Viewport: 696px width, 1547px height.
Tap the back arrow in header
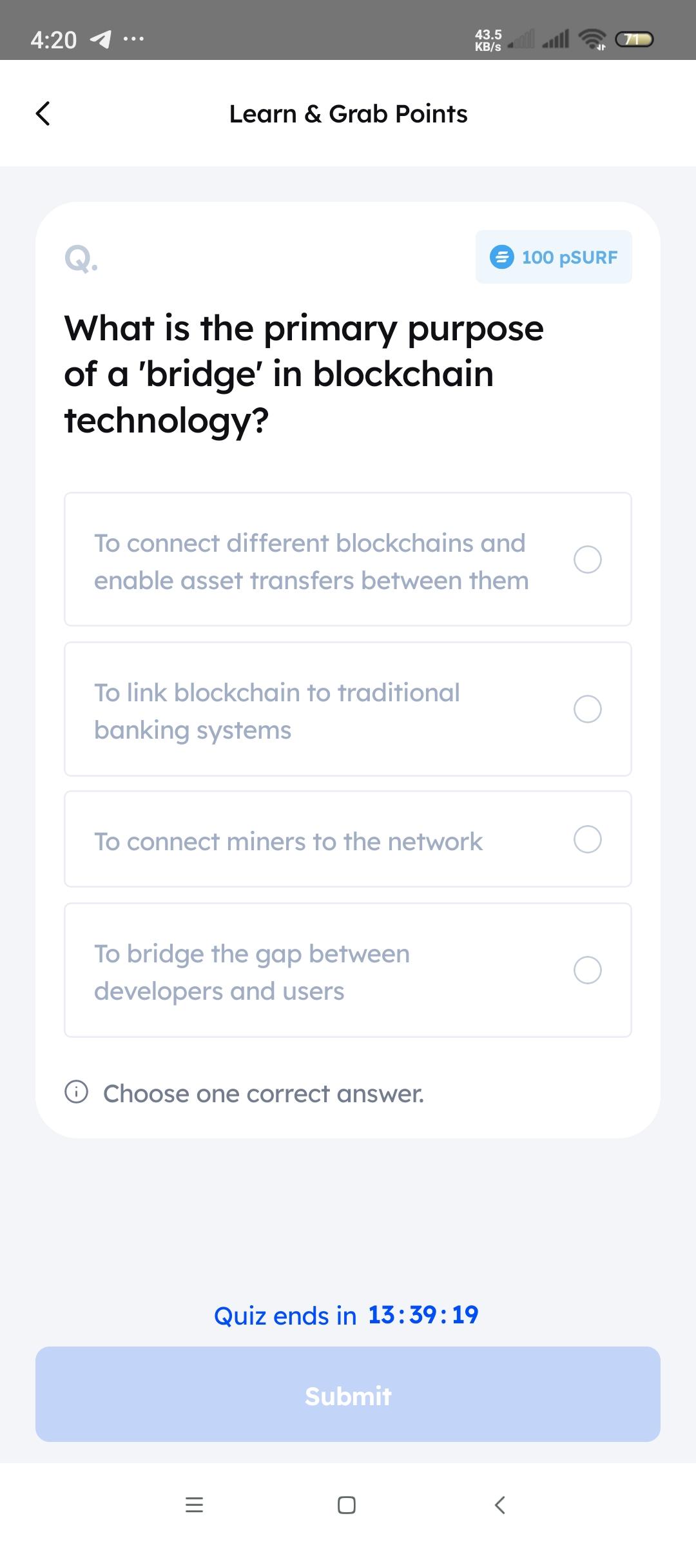pyautogui.click(x=43, y=113)
